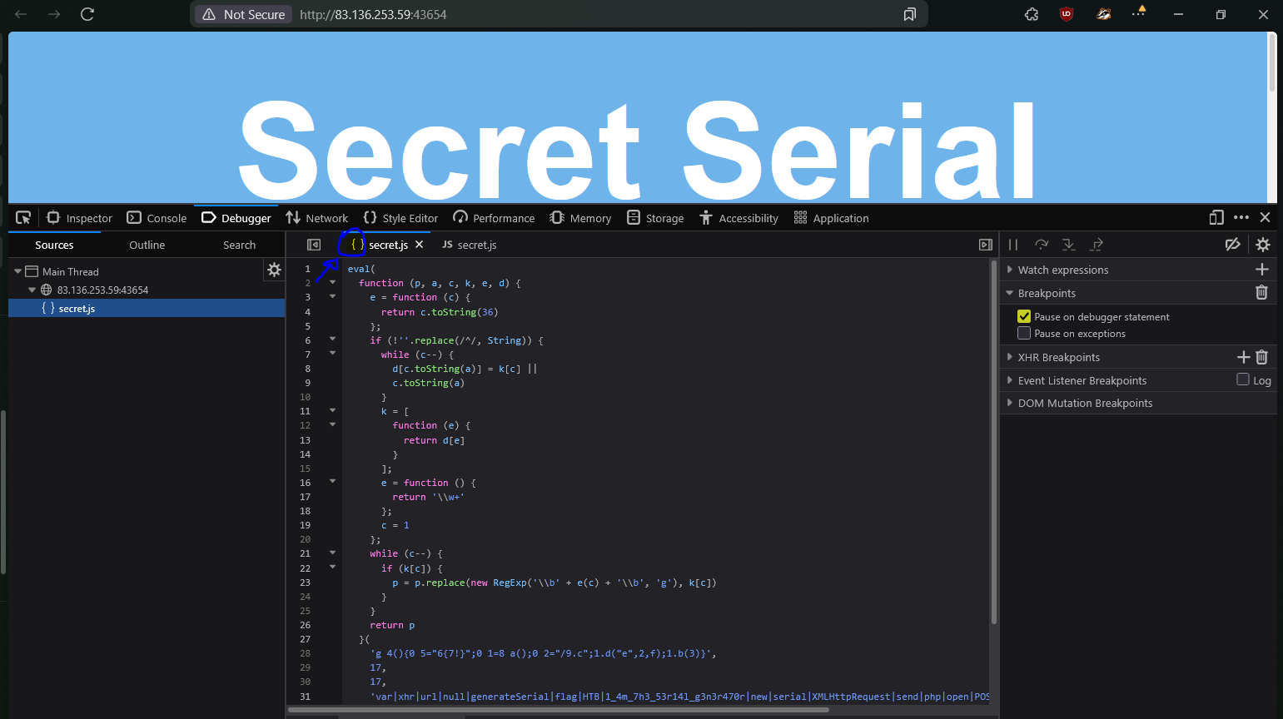Open the Console tab
The image size is (1283, 719).
[x=157, y=218]
